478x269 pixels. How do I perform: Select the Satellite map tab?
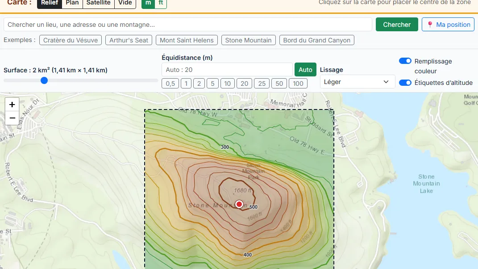[x=99, y=3]
